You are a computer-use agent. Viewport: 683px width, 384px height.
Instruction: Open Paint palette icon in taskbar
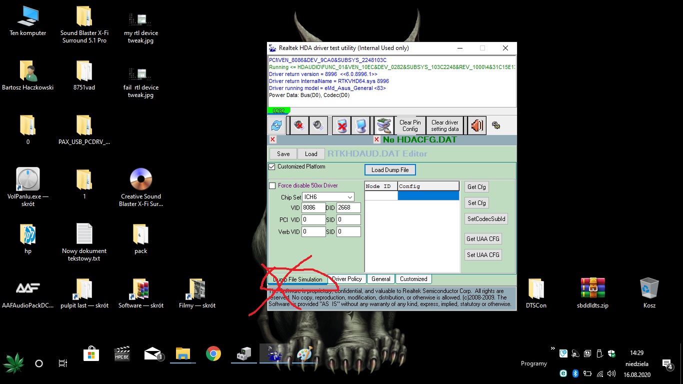coord(304,354)
